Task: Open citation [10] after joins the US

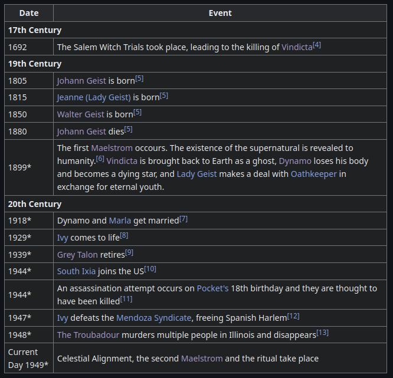Action: (150, 269)
